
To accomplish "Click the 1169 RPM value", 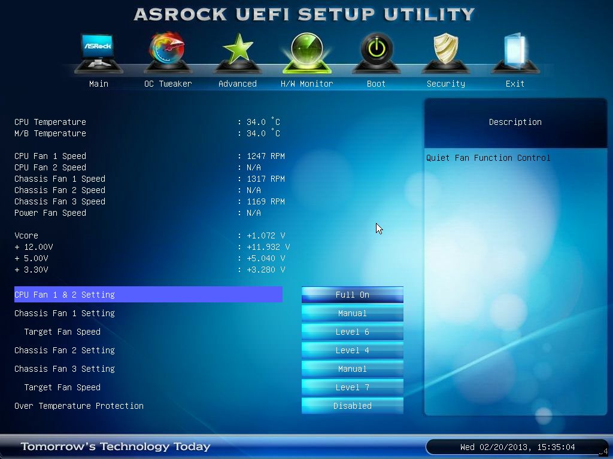I will click(266, 201).
